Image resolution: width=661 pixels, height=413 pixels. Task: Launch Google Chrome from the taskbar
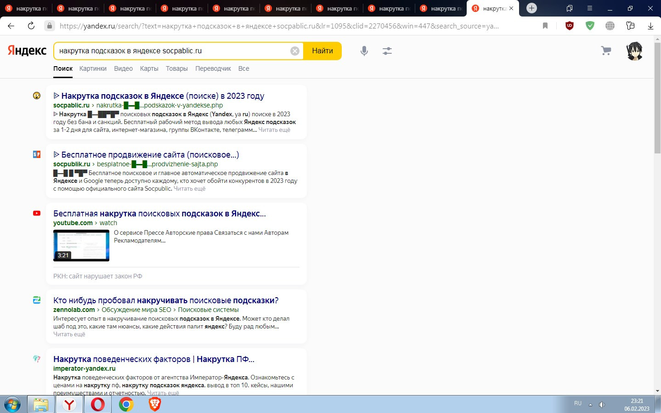(126, 404)
